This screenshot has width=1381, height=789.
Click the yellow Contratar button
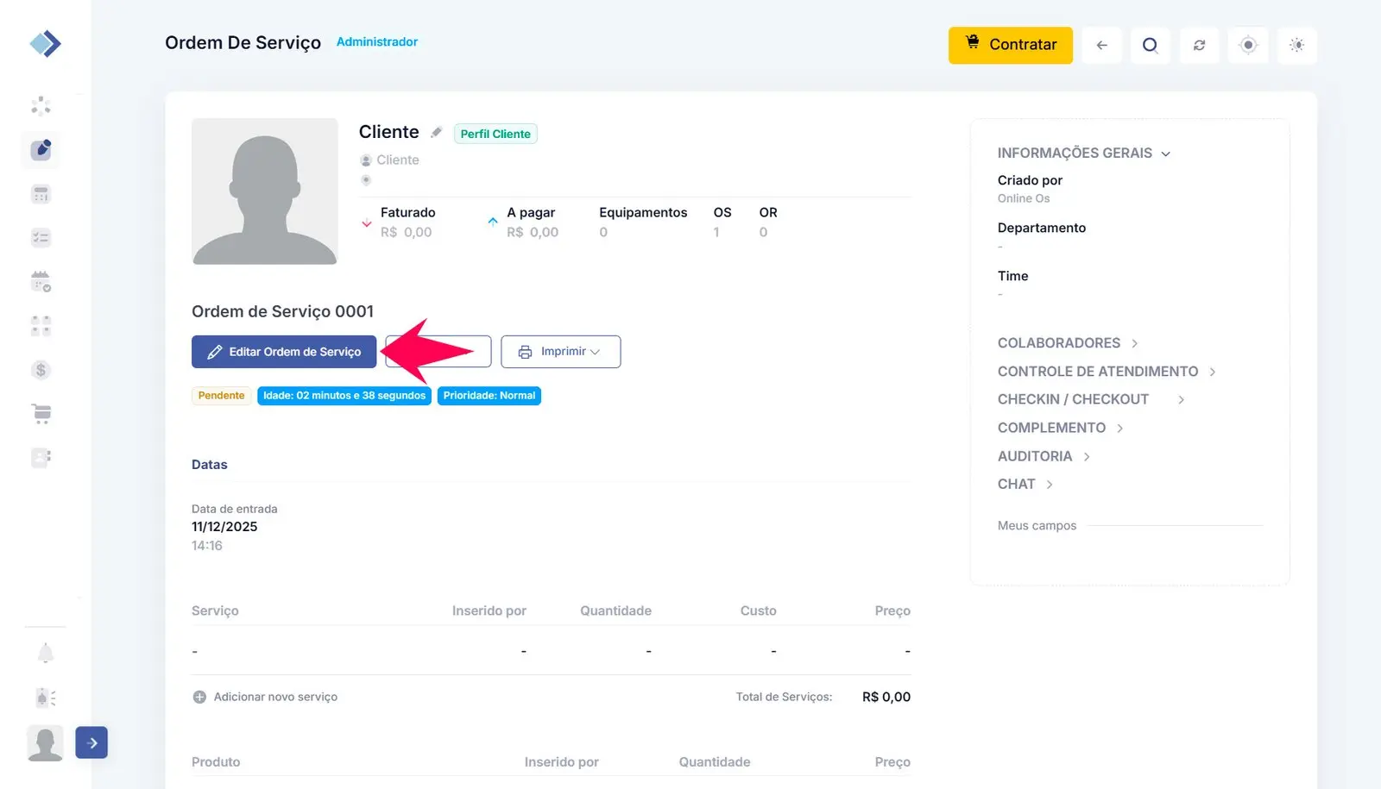click(1010, 45)
